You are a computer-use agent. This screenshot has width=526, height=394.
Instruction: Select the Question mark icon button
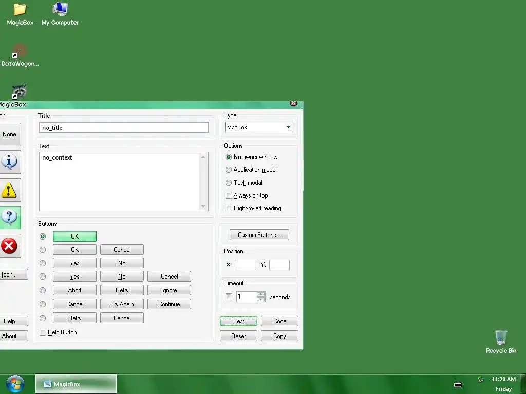[9, 218]
